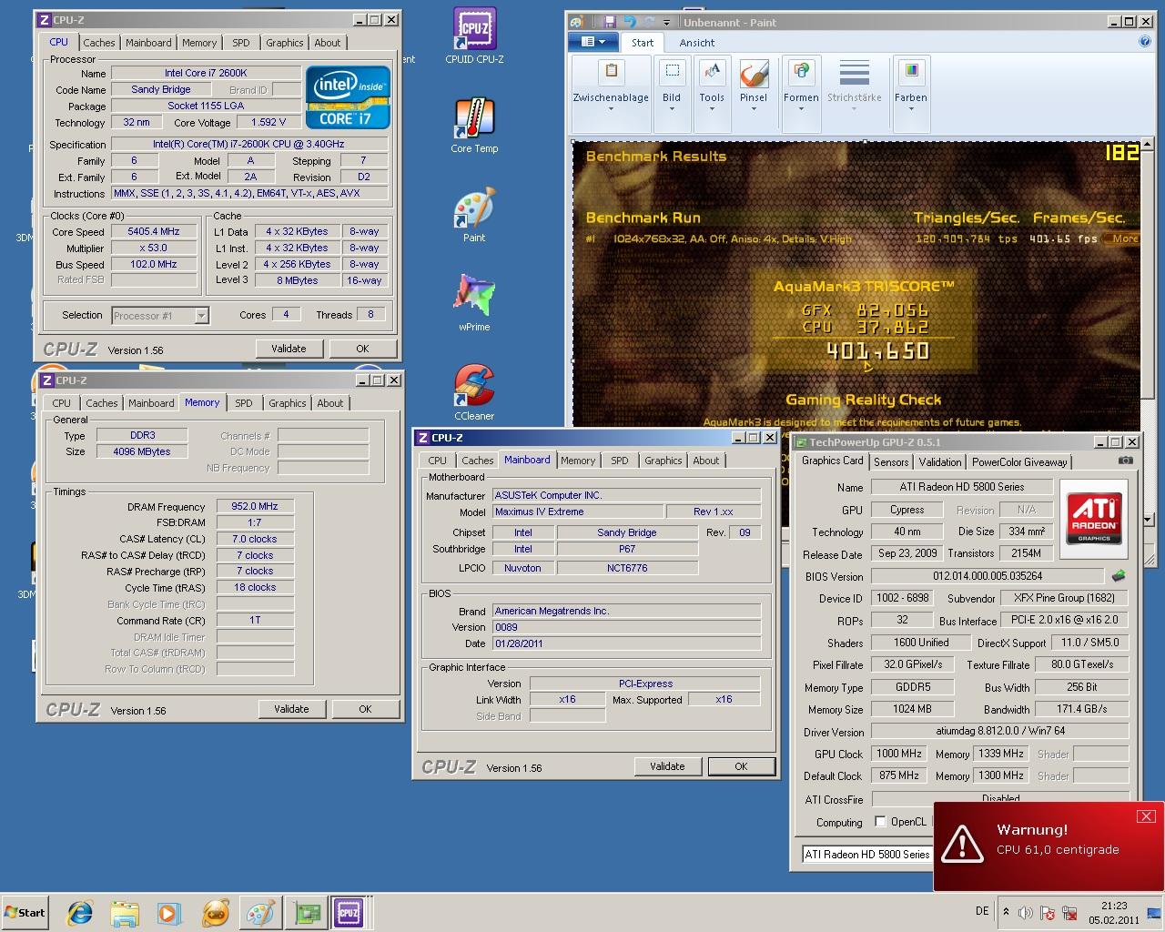Click the BIOS Version field in GPU-Z
The width and height of the screenshot is (1165, 932).
(987, 575)
